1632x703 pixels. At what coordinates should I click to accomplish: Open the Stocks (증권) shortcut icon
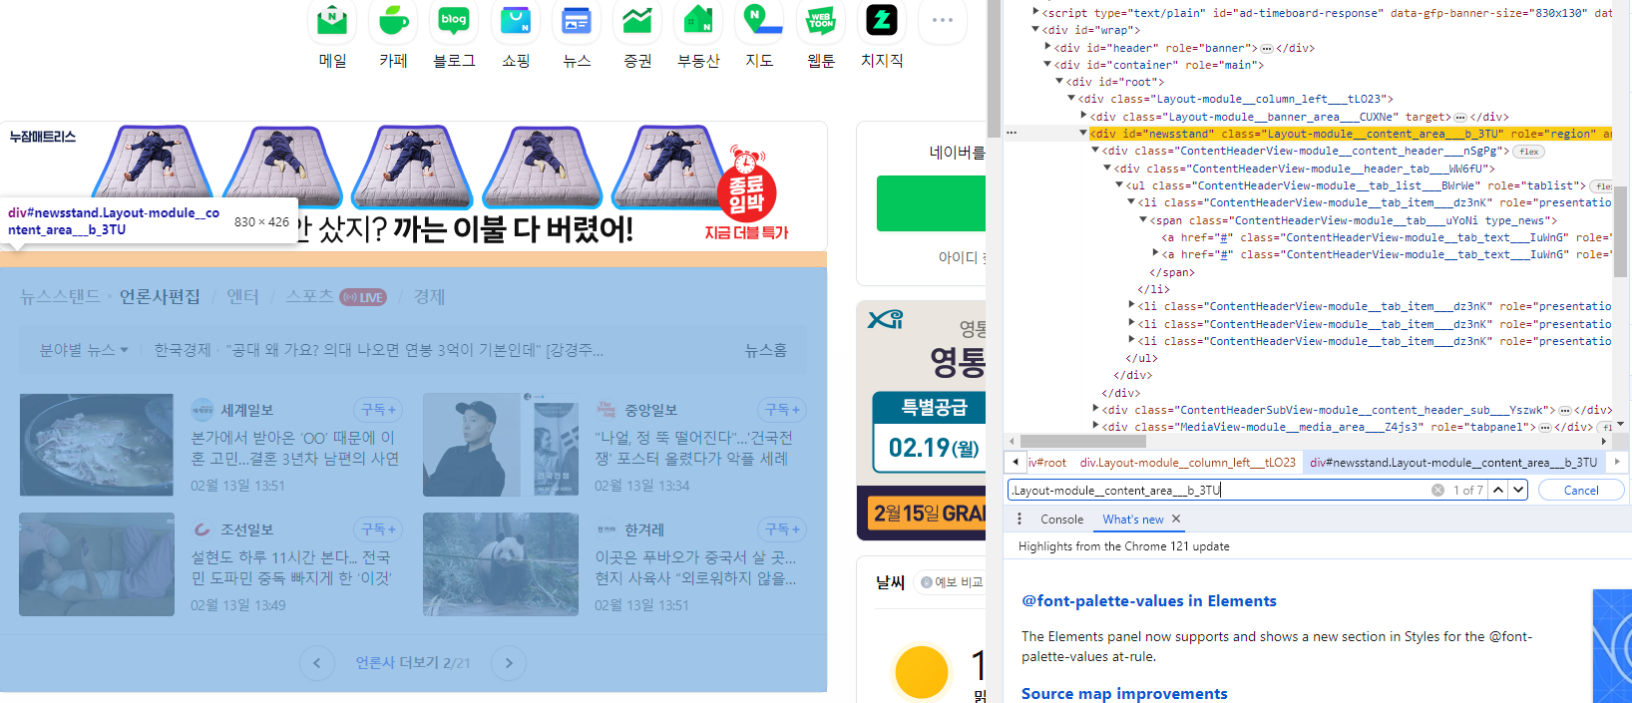(x=637, y=20)
